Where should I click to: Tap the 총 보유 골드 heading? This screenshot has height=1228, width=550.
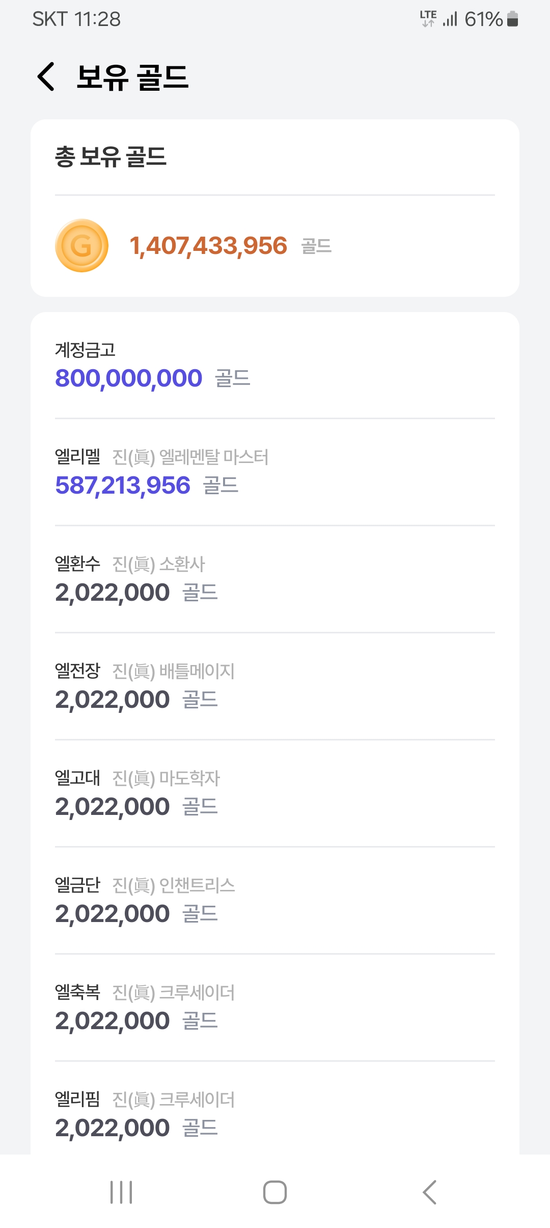pos(111,157)
